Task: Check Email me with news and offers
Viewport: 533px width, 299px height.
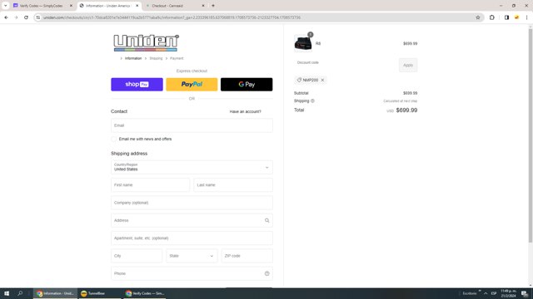Action: [x=114, y=139]
